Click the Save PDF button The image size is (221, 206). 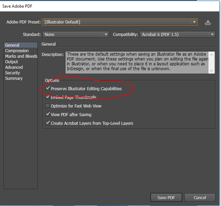(x=166, y=197)
